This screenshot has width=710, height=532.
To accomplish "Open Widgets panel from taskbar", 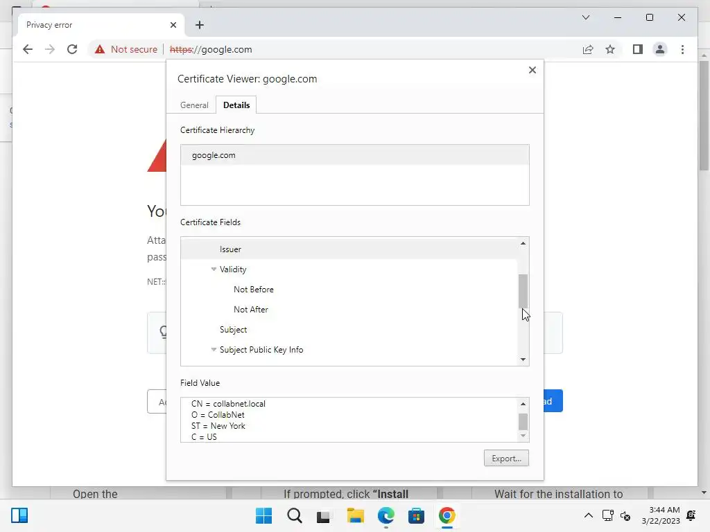I will point(19,515).
